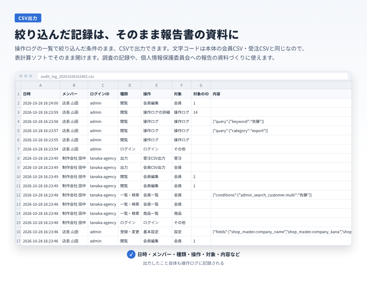The width and height of the screenshot is (367, 281).
Task: Click cell 2026-10-28 16:23:58
Action: 41,121
